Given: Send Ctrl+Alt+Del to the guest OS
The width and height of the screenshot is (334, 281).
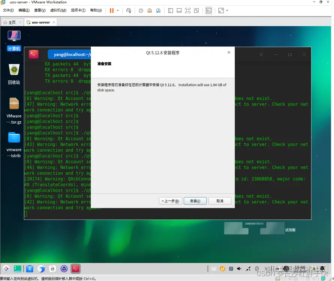Looking at the screenshot, I should (x=129, y=10).
